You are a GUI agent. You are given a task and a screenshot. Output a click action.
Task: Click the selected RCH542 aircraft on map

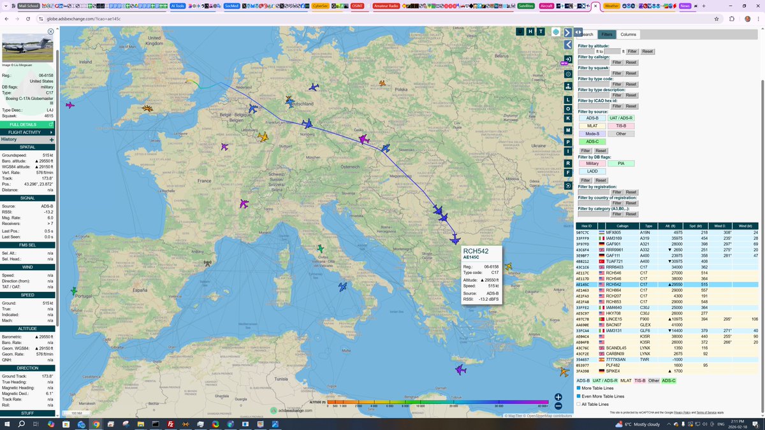(455, 240)
